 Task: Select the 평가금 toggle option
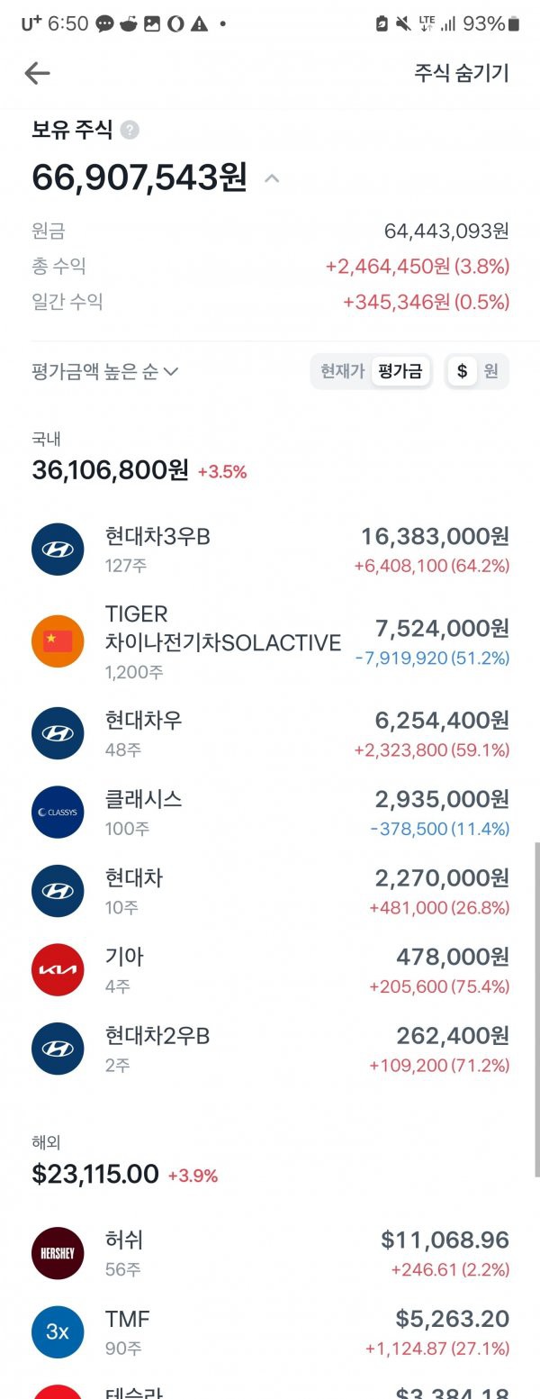(400, 371)
